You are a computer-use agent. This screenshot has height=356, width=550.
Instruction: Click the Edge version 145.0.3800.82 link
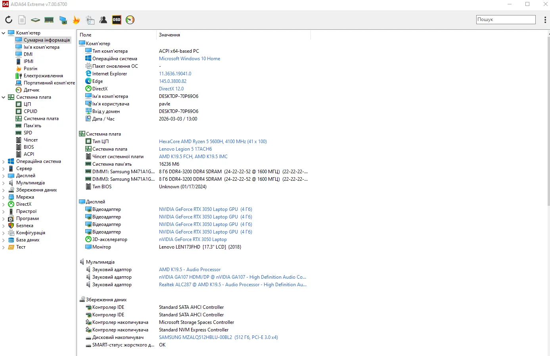point(172,81)
